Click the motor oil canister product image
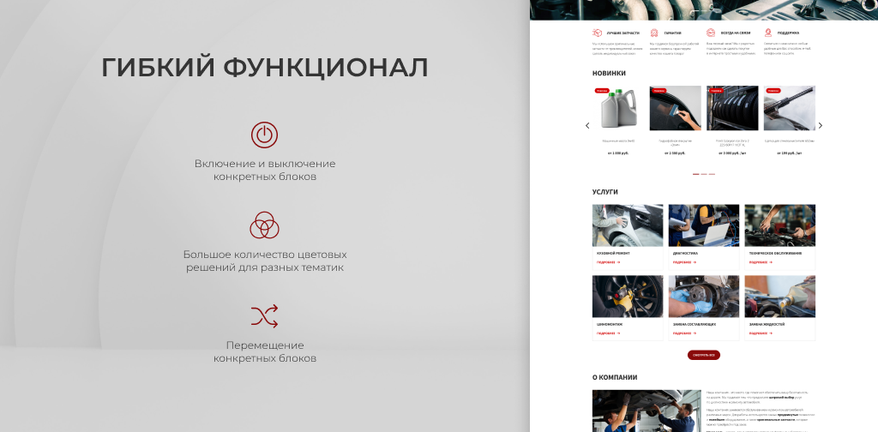The height and width of the screenshot is (432, 878). point(617,109)
